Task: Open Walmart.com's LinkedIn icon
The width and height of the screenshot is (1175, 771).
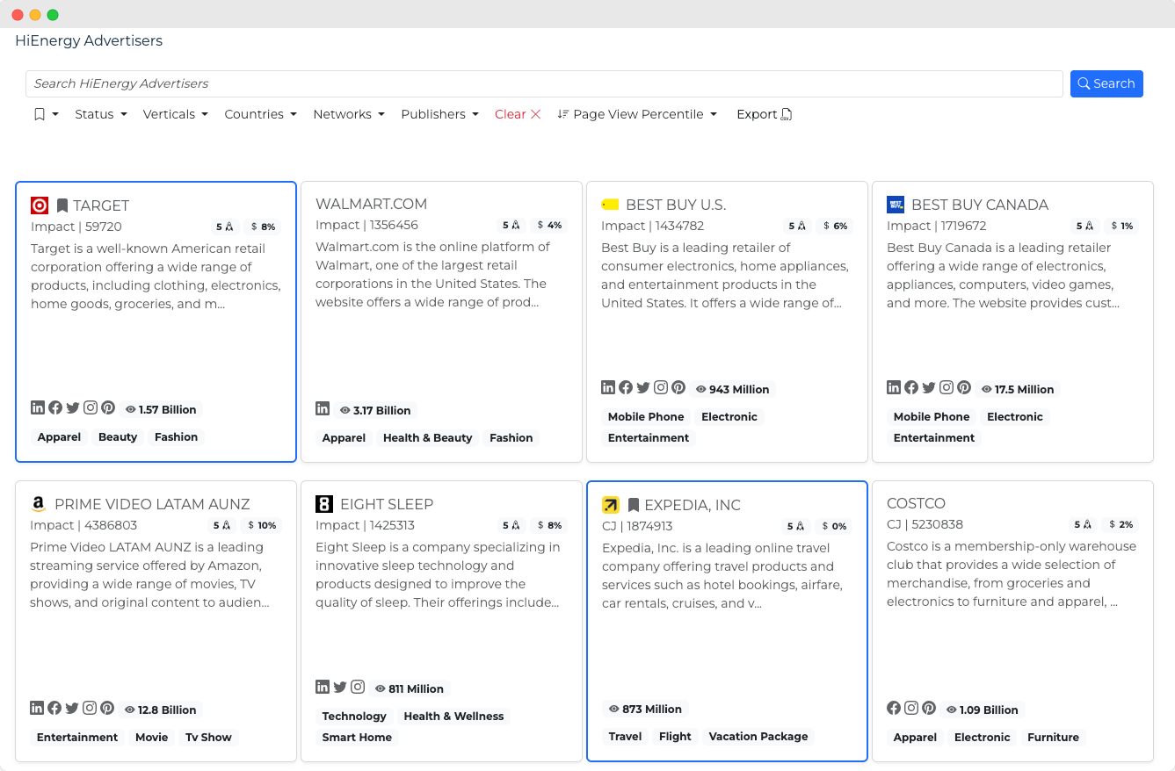Action: click(323, 408)
